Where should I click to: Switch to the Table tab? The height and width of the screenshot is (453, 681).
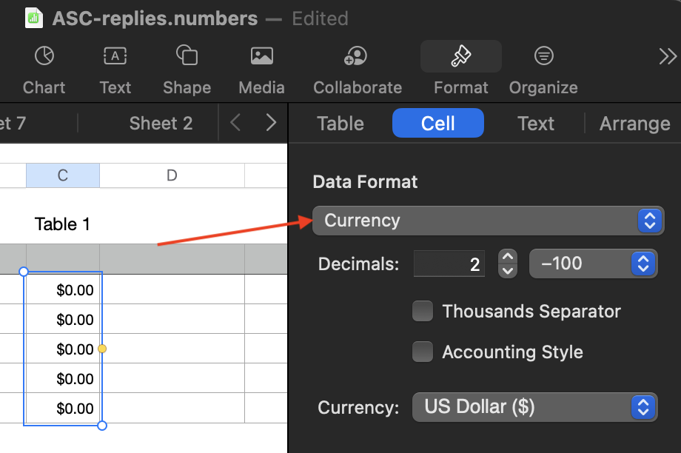point(340,124)
